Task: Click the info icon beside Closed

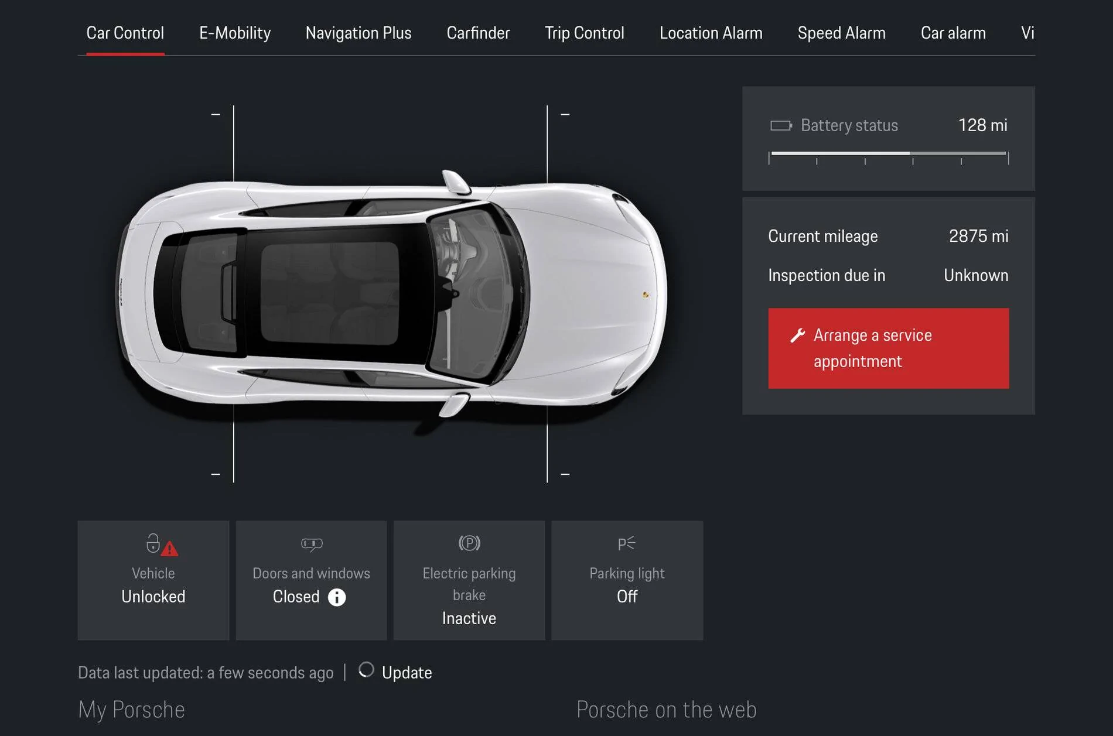Action: 337,597
